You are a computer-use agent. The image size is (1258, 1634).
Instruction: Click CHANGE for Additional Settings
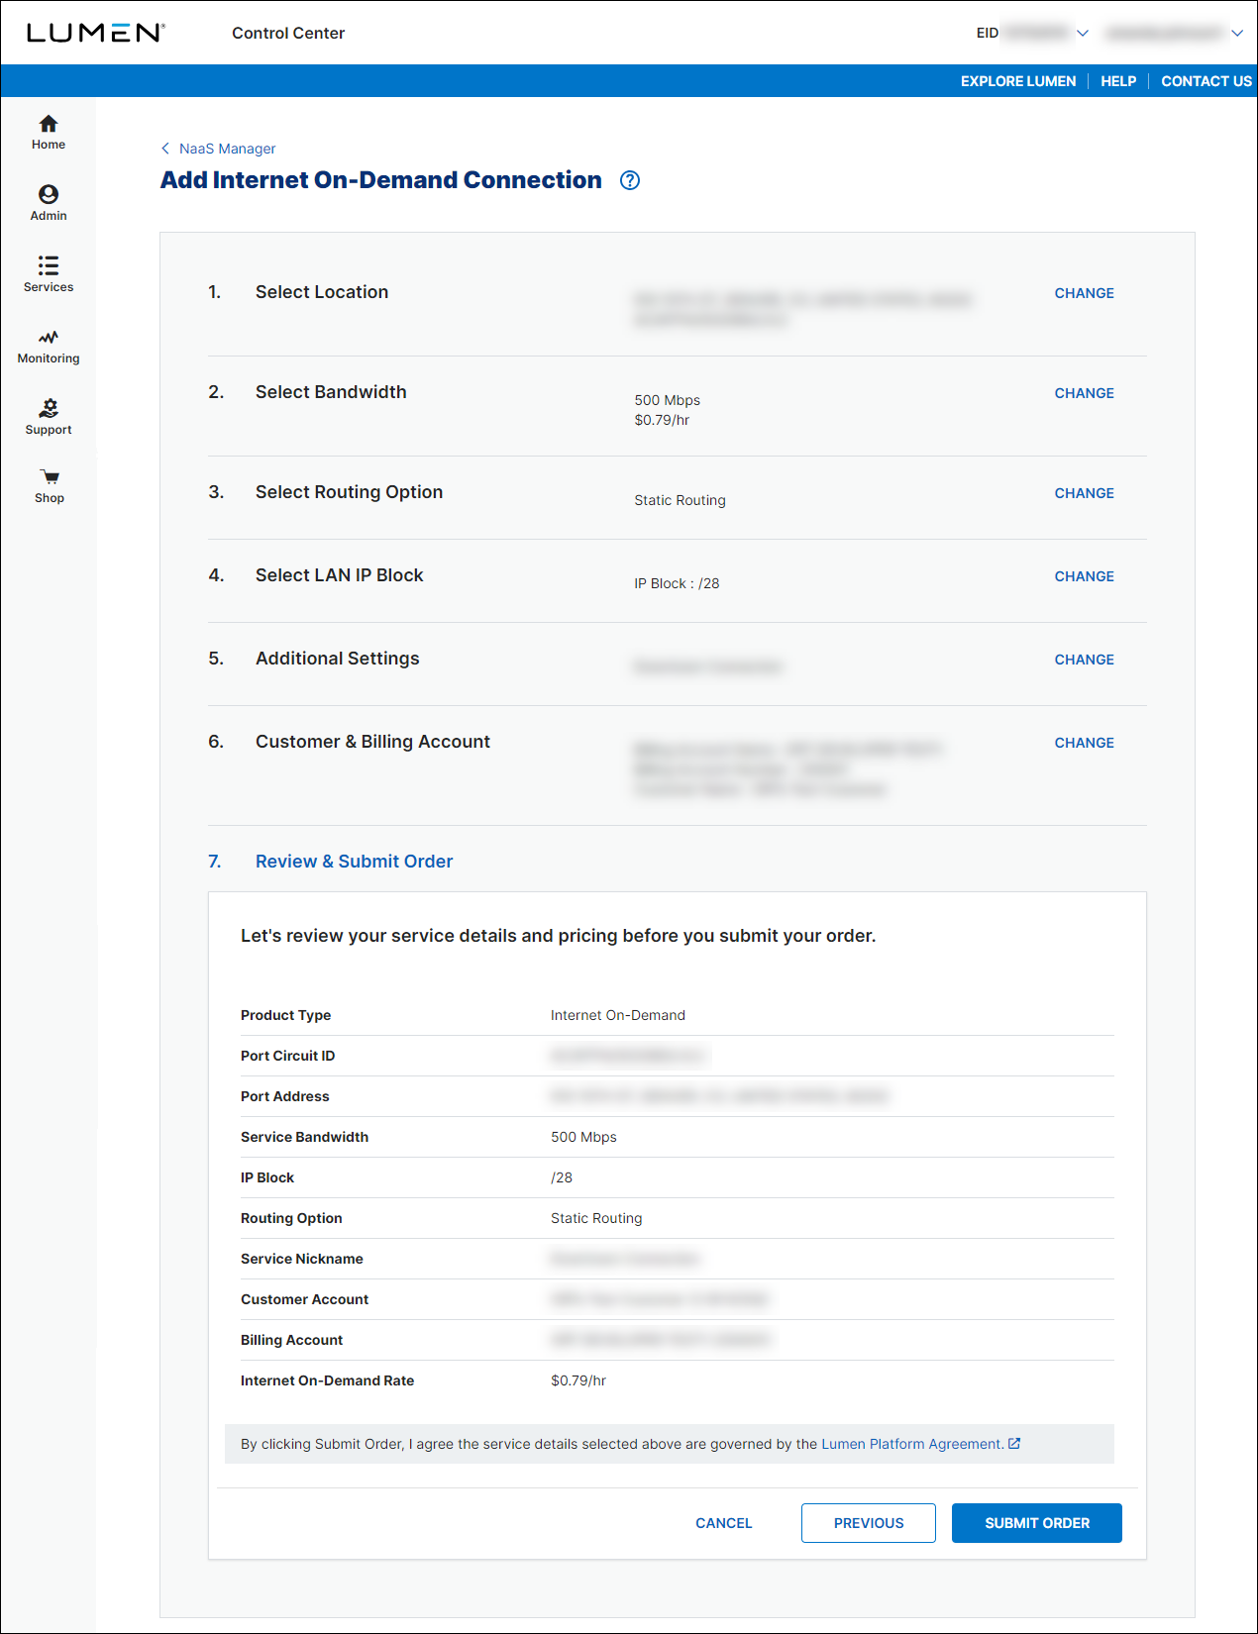coord(1085,660)
